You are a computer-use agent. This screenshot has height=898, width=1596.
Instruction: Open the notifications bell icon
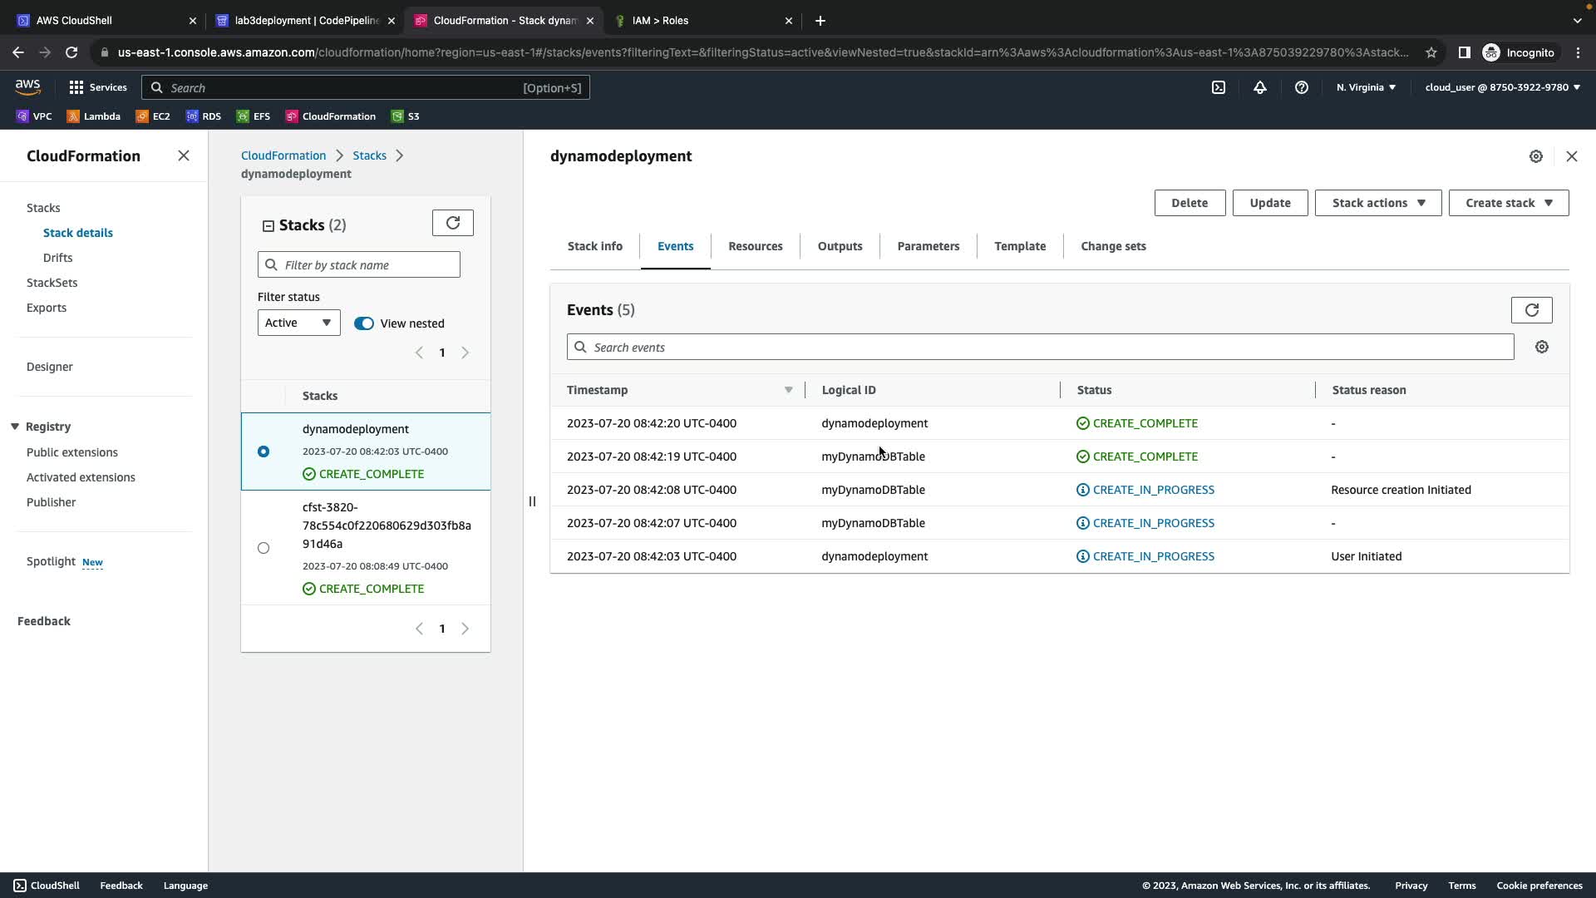tap(1259, 87)
